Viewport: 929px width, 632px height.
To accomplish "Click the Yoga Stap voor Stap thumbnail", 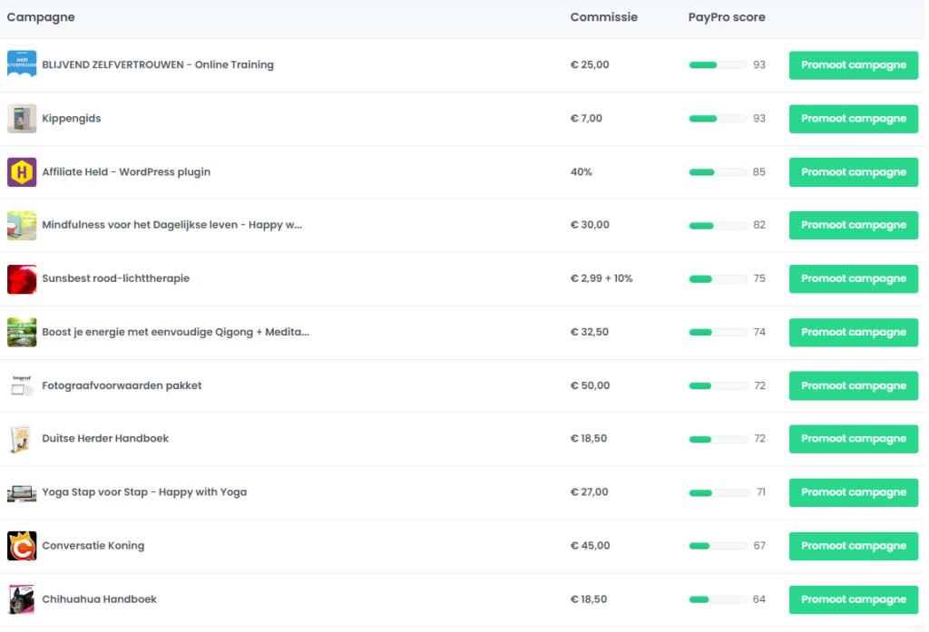I will point(22,492).
